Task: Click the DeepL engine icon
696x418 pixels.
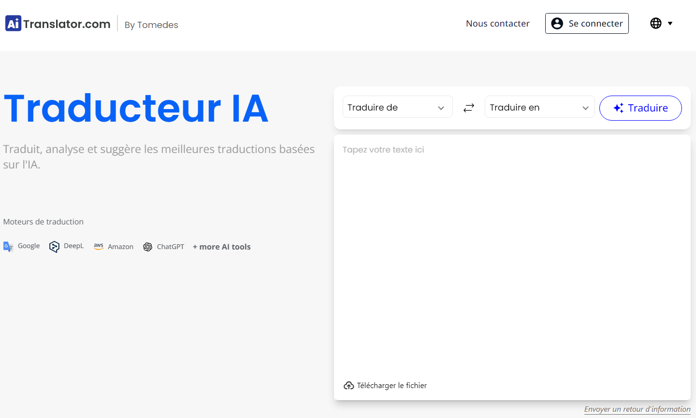Action: [54, 247]
